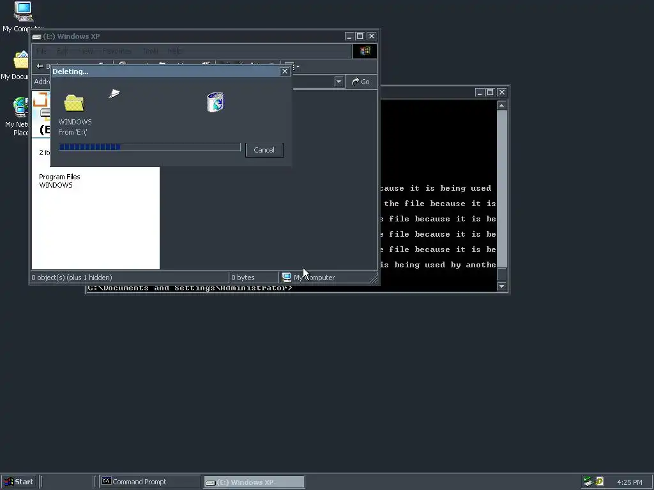Close the Windows XP Explorer window

371,36
